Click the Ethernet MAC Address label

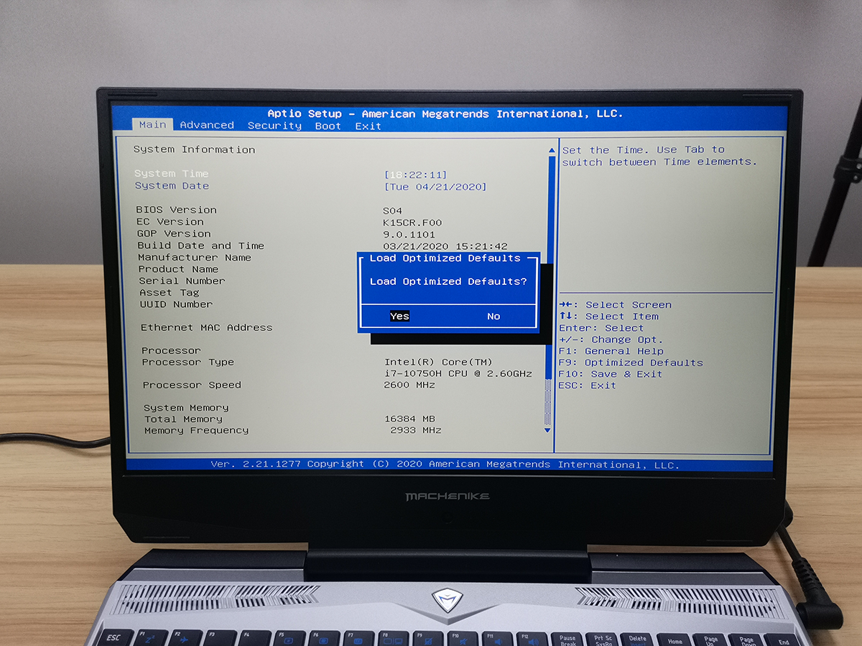tap(206, 327)
